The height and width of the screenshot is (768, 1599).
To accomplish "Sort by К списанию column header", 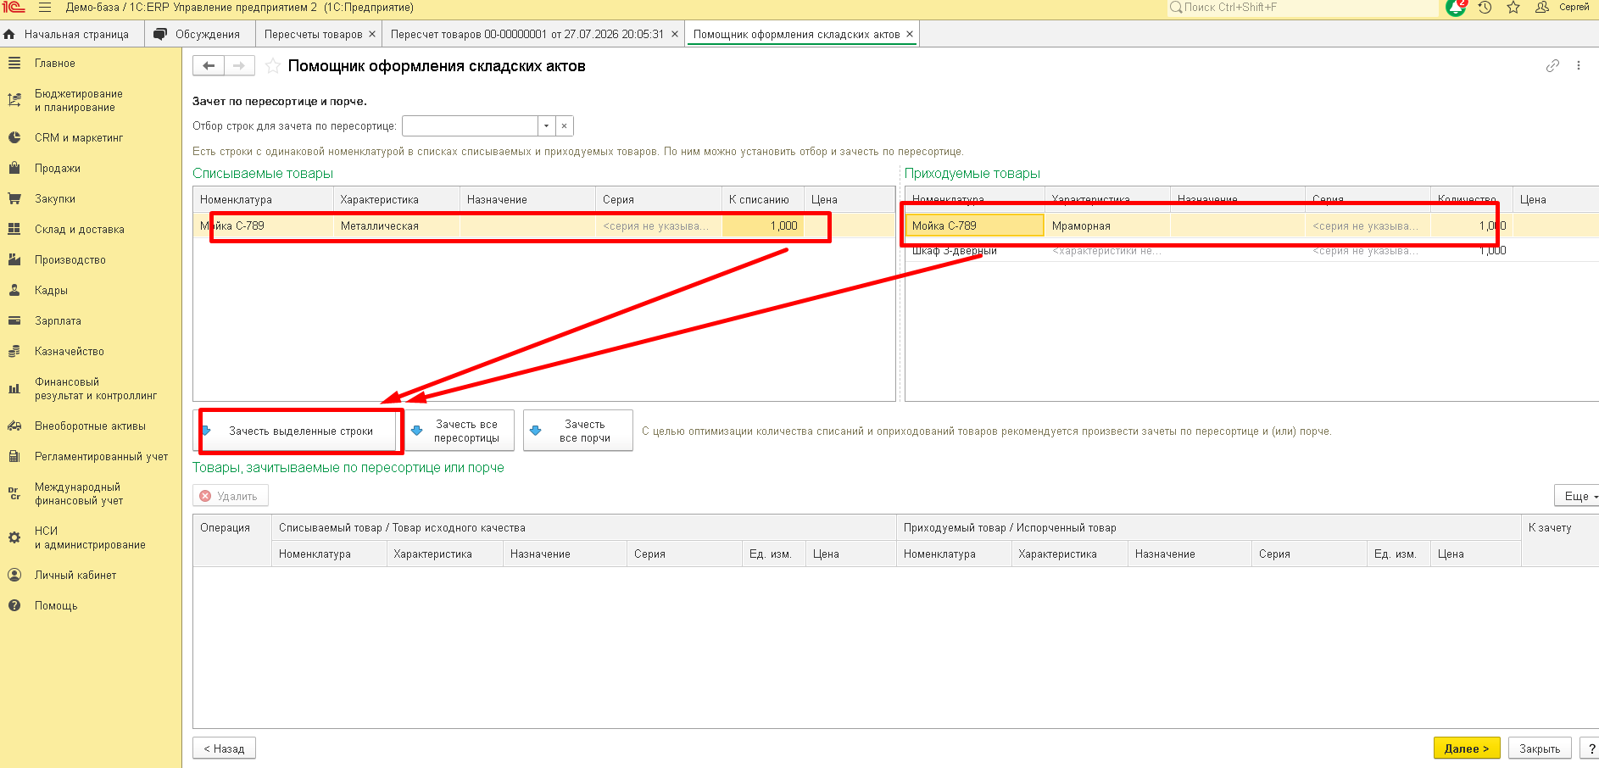I will [762, 200].
